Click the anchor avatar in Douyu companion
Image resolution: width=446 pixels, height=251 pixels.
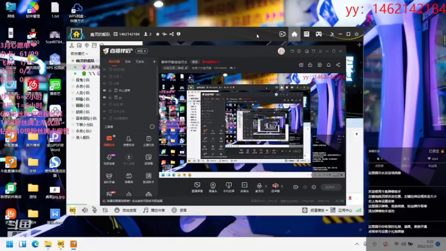click(281, 51)
